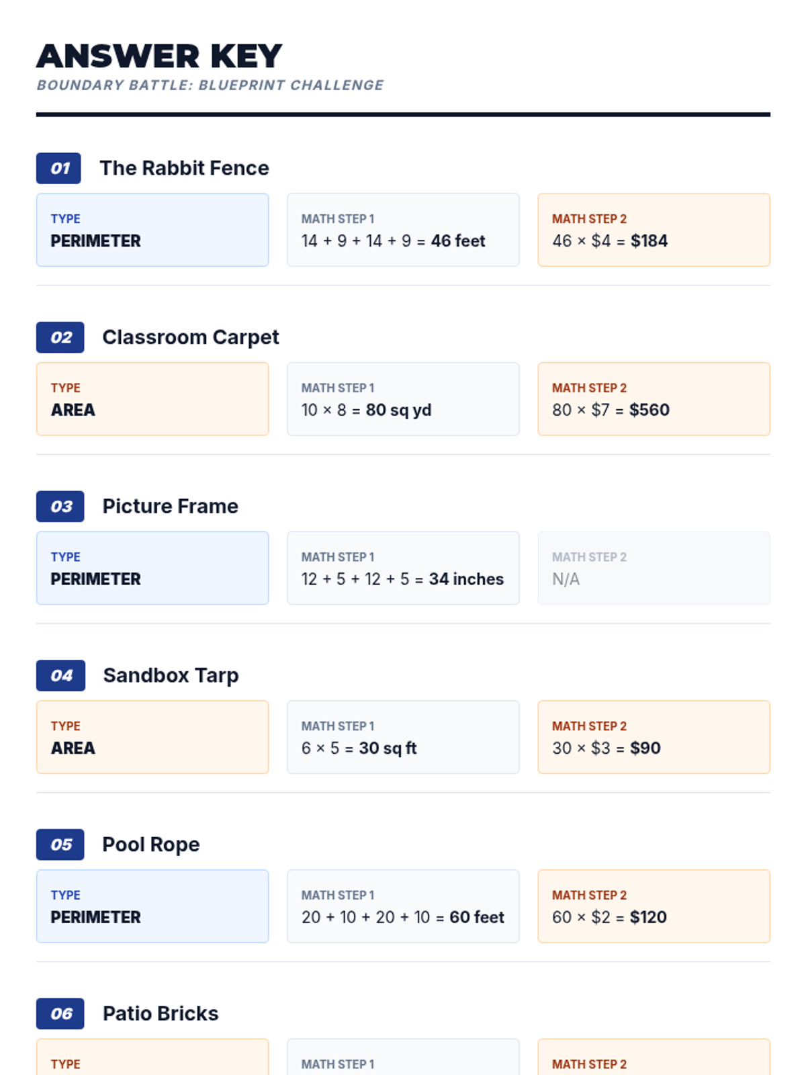Click the Patio Bricks heading
Viewport: 806px width, 1075px height.
[161, 1014]
